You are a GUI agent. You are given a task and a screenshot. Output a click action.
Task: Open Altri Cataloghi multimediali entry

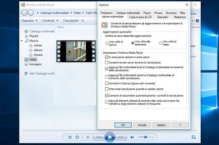tap(39, 73)
